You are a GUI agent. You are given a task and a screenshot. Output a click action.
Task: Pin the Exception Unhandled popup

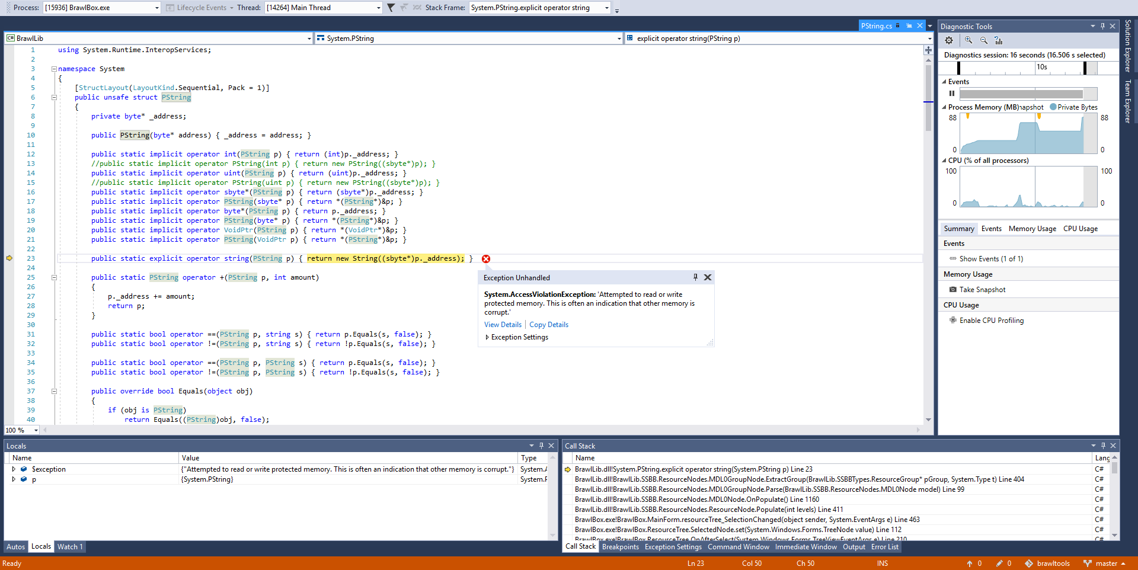pos(695,277)
